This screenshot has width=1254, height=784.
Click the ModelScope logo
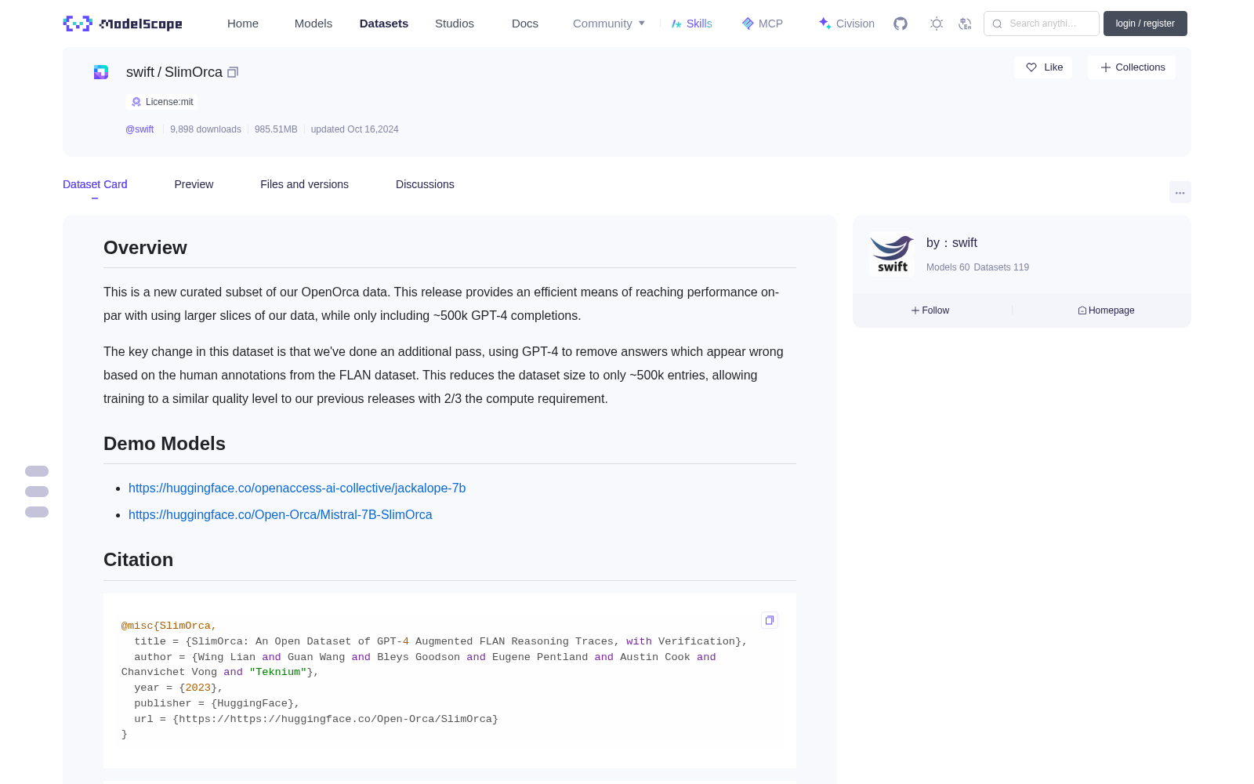coord(122,24)
